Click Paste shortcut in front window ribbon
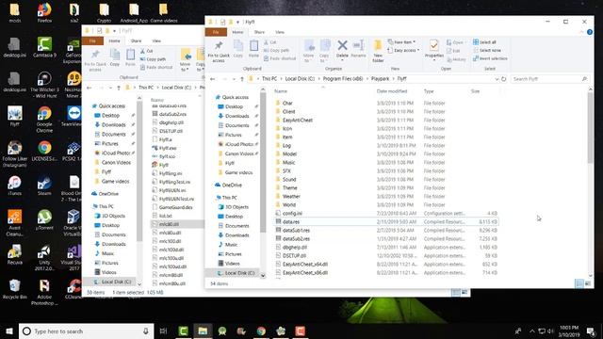This screenshot has width=603, height=339. click(280, 58)
